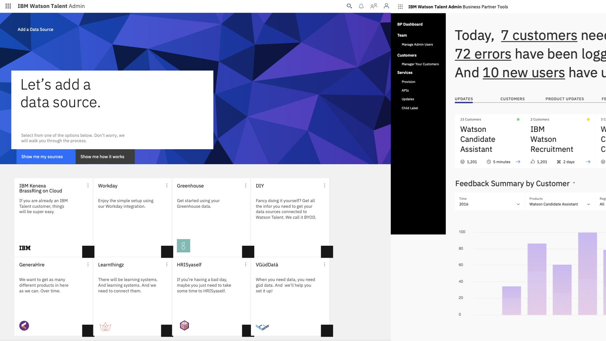This screenshot has width=606, height=341.
Task: Select the CUSTOMERS tab
Action: [513, 99]
